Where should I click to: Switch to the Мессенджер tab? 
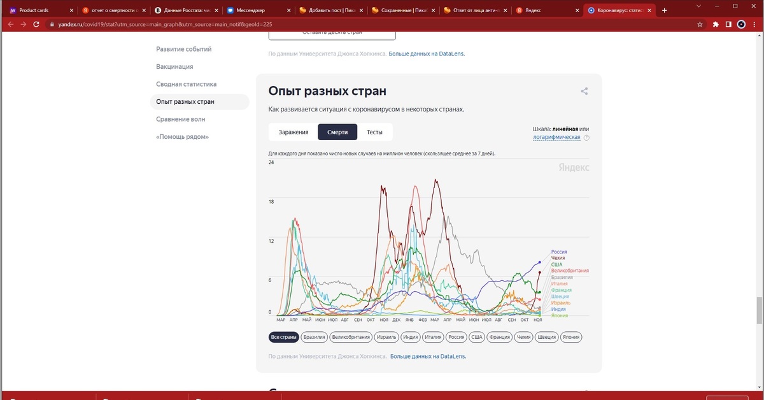point(257,10)
